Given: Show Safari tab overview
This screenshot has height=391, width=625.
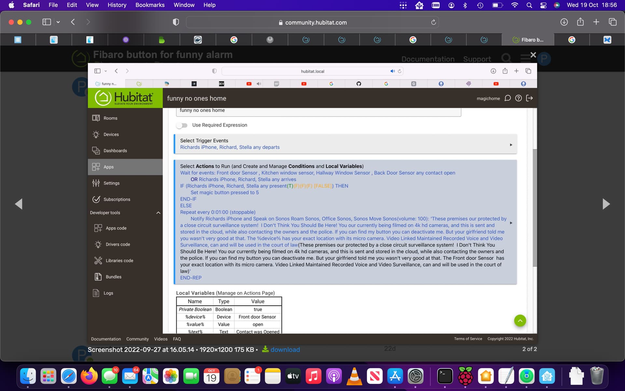Looking at the screenshot, I should point(612,22).
